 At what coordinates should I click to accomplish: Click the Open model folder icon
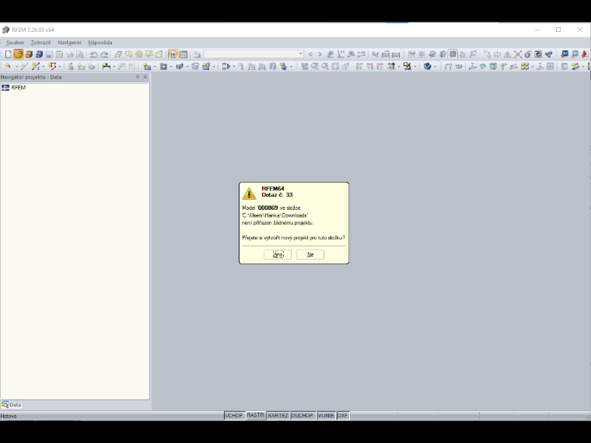19,54
